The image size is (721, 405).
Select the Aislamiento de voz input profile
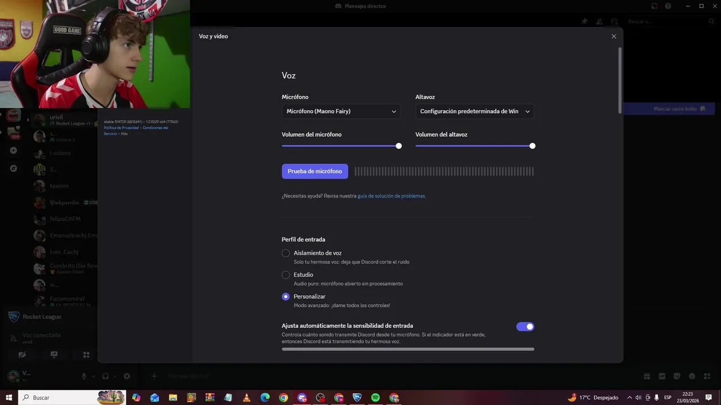pos(286,253)
